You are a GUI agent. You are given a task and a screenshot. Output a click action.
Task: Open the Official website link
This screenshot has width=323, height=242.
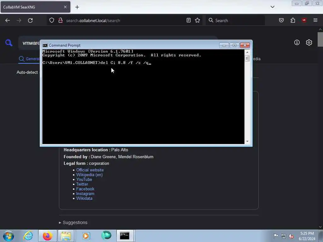click(x=90, y=170)
